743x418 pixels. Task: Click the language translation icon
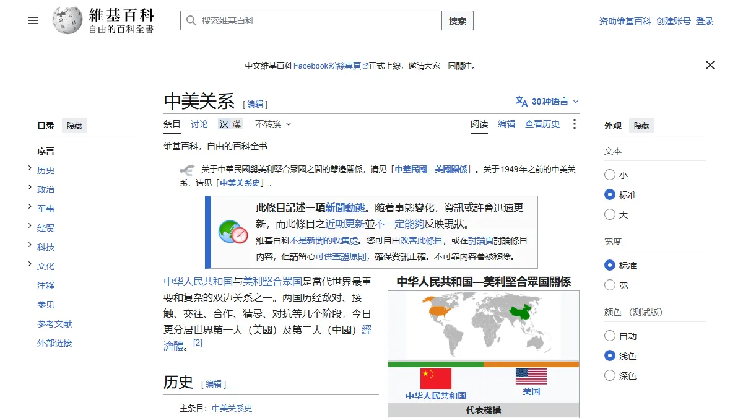click(x=521, y=102)
